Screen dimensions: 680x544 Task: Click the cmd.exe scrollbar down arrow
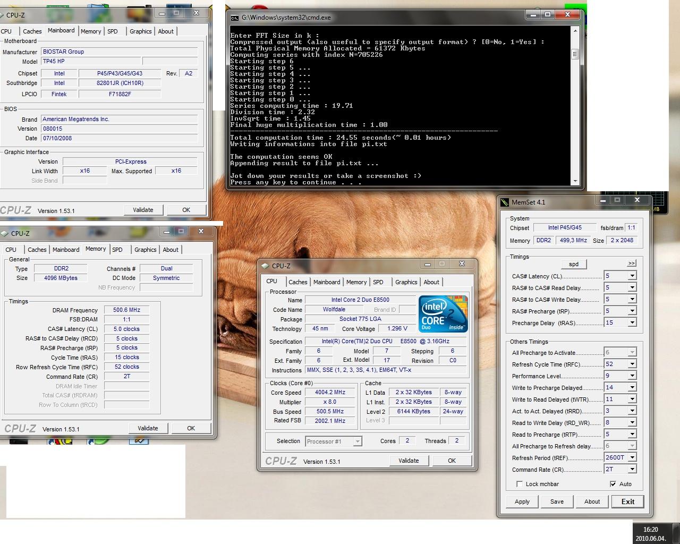pyautogui.click(x=574, y=181)
